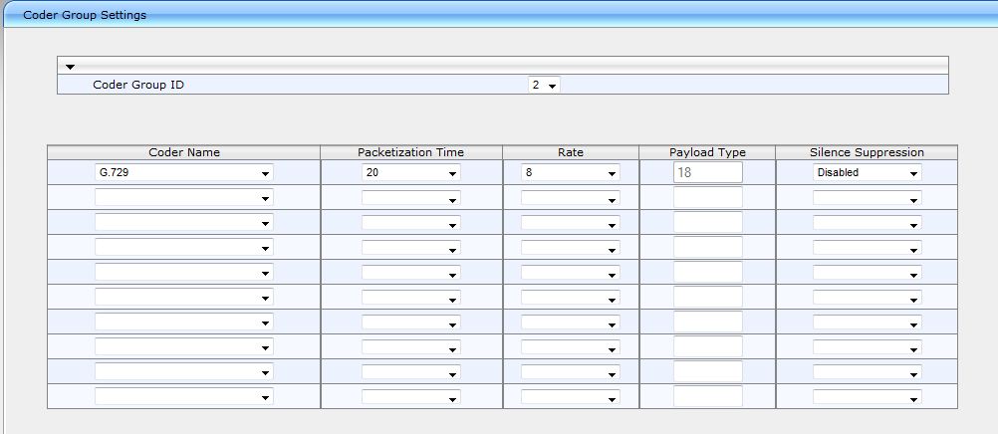Screen dimensions: 998x434
Task: Open second row Rate dropdown
Action: (x=570, y=198)
